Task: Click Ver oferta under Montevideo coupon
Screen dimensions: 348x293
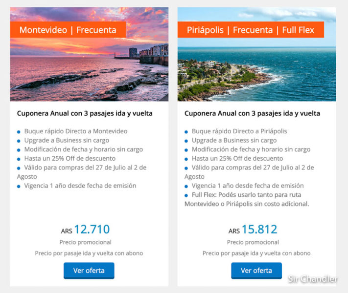Action: pyautogui.click(x=89, y=271)
